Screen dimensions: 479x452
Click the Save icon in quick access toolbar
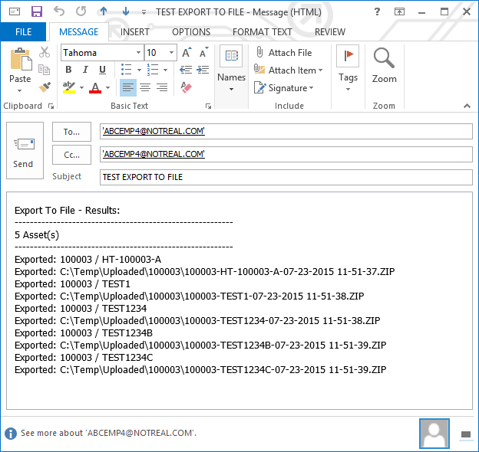(x=36, y=11)
